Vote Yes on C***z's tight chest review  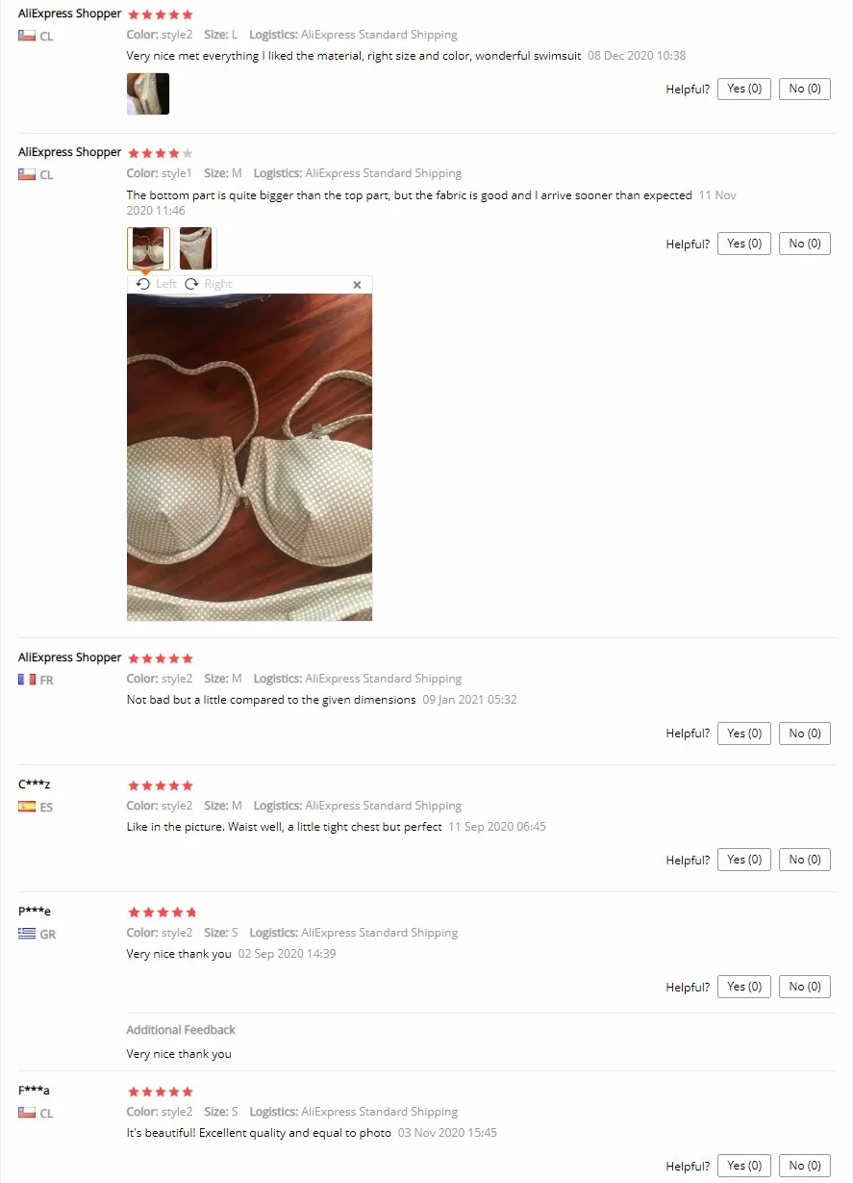[x=744, y=860]
